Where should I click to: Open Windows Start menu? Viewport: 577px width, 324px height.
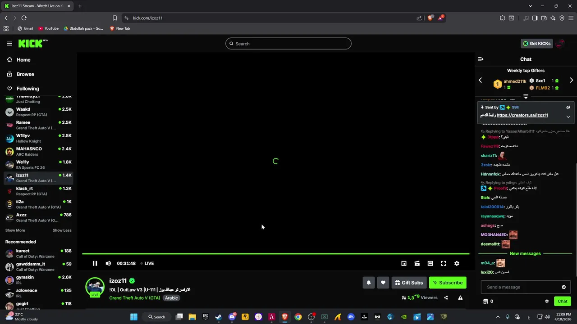pyautogui.click(x=134, y=317)
